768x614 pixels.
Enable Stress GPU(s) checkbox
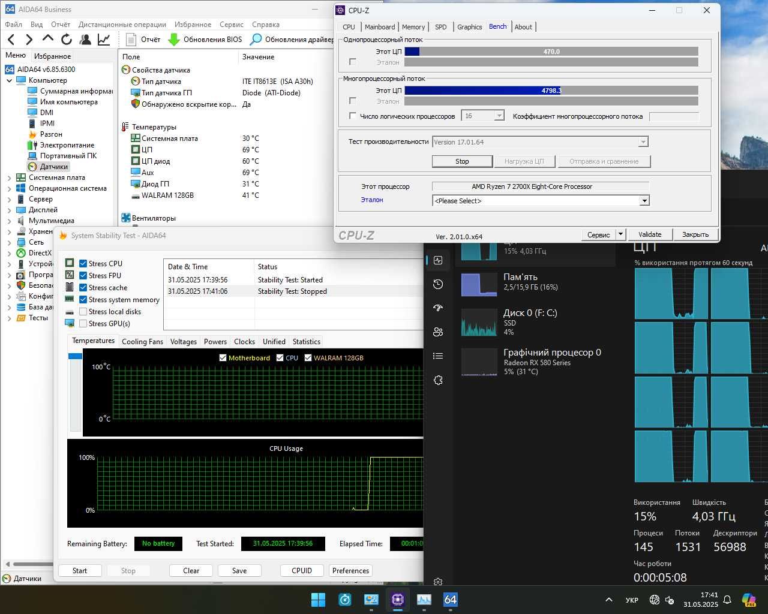(x=83, y=323)
